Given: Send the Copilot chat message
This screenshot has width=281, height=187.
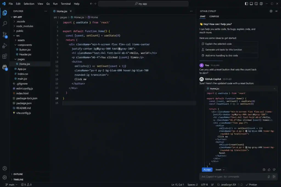Looking at the screenshot, I should pyautogui.click(x=274, y=177).
